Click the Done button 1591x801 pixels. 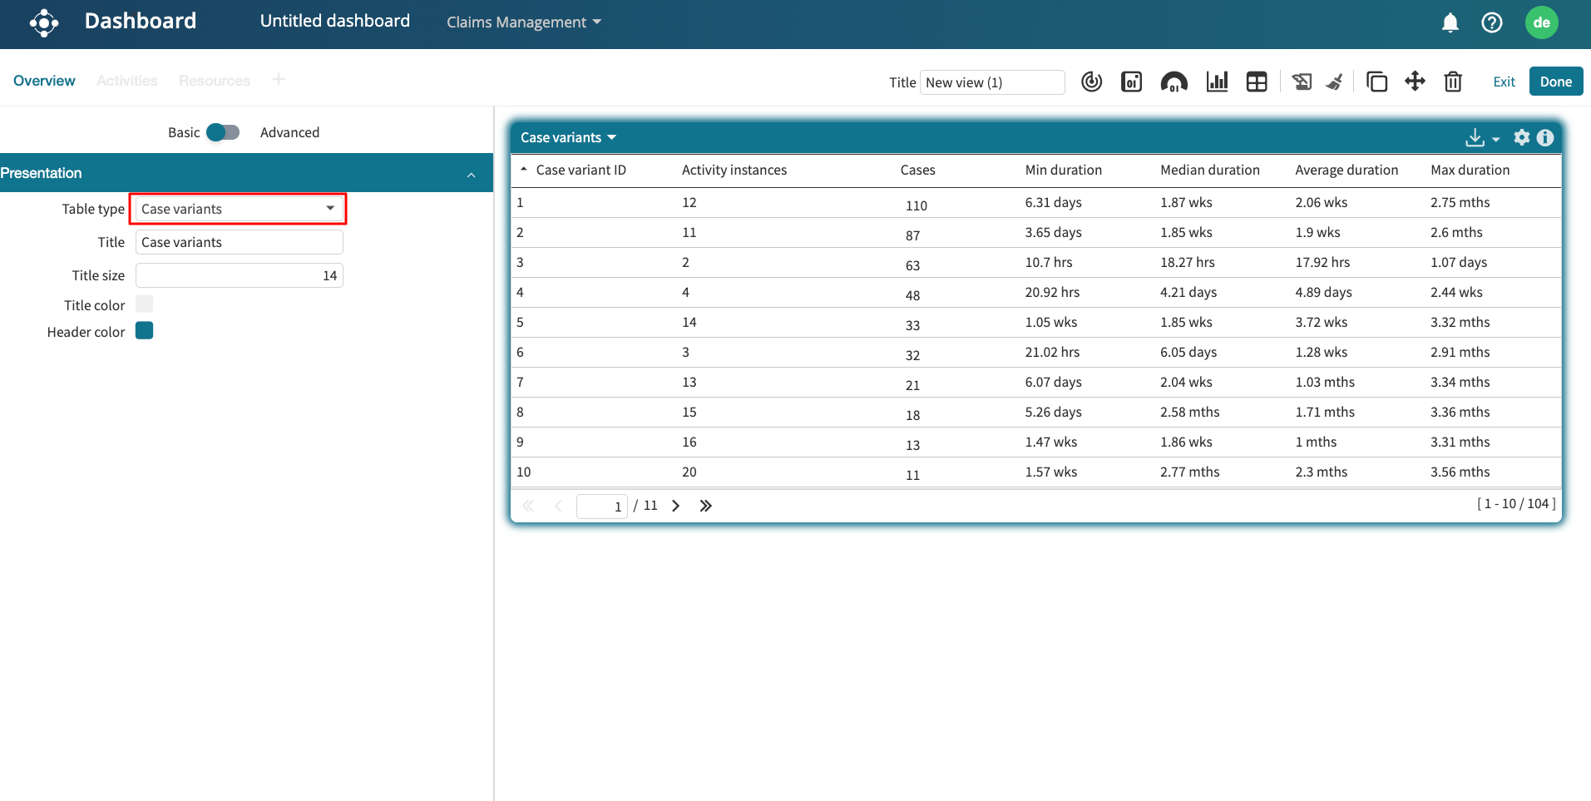pos(1555,82)
